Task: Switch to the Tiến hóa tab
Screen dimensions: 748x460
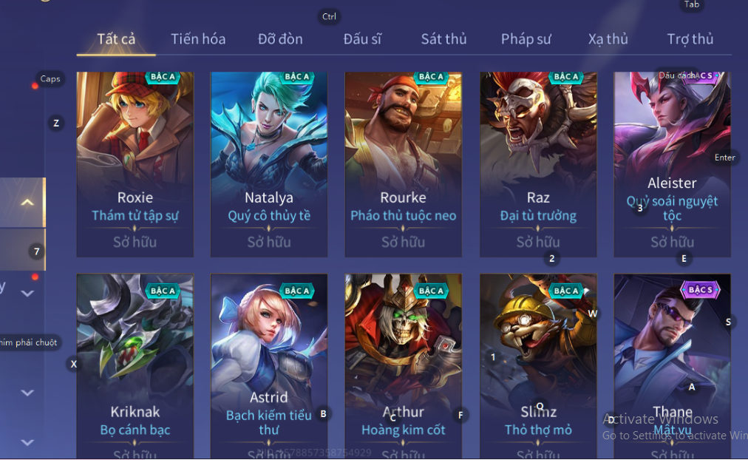Action: (198, 38)
